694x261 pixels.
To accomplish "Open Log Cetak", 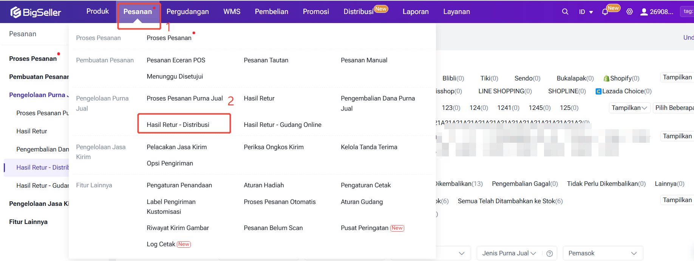I will (x=161, y=244).
